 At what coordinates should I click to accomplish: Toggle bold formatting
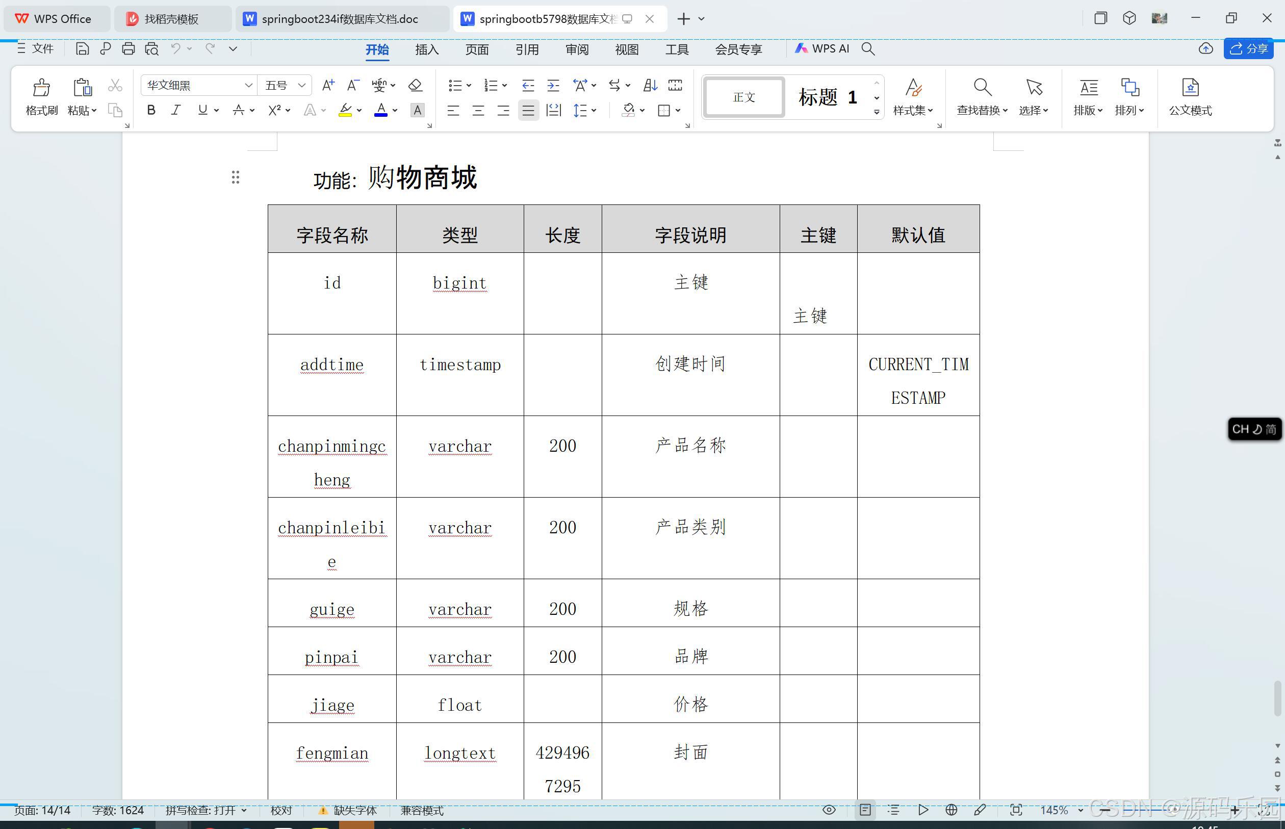tap(151, 110)
